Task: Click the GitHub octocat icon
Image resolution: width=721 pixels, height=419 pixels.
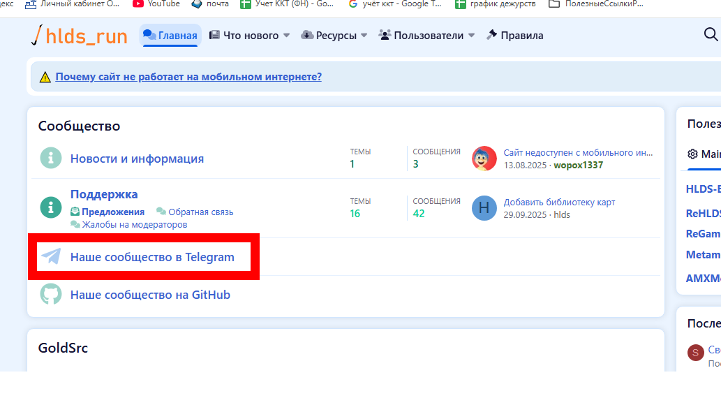Action: coord(51,295)
